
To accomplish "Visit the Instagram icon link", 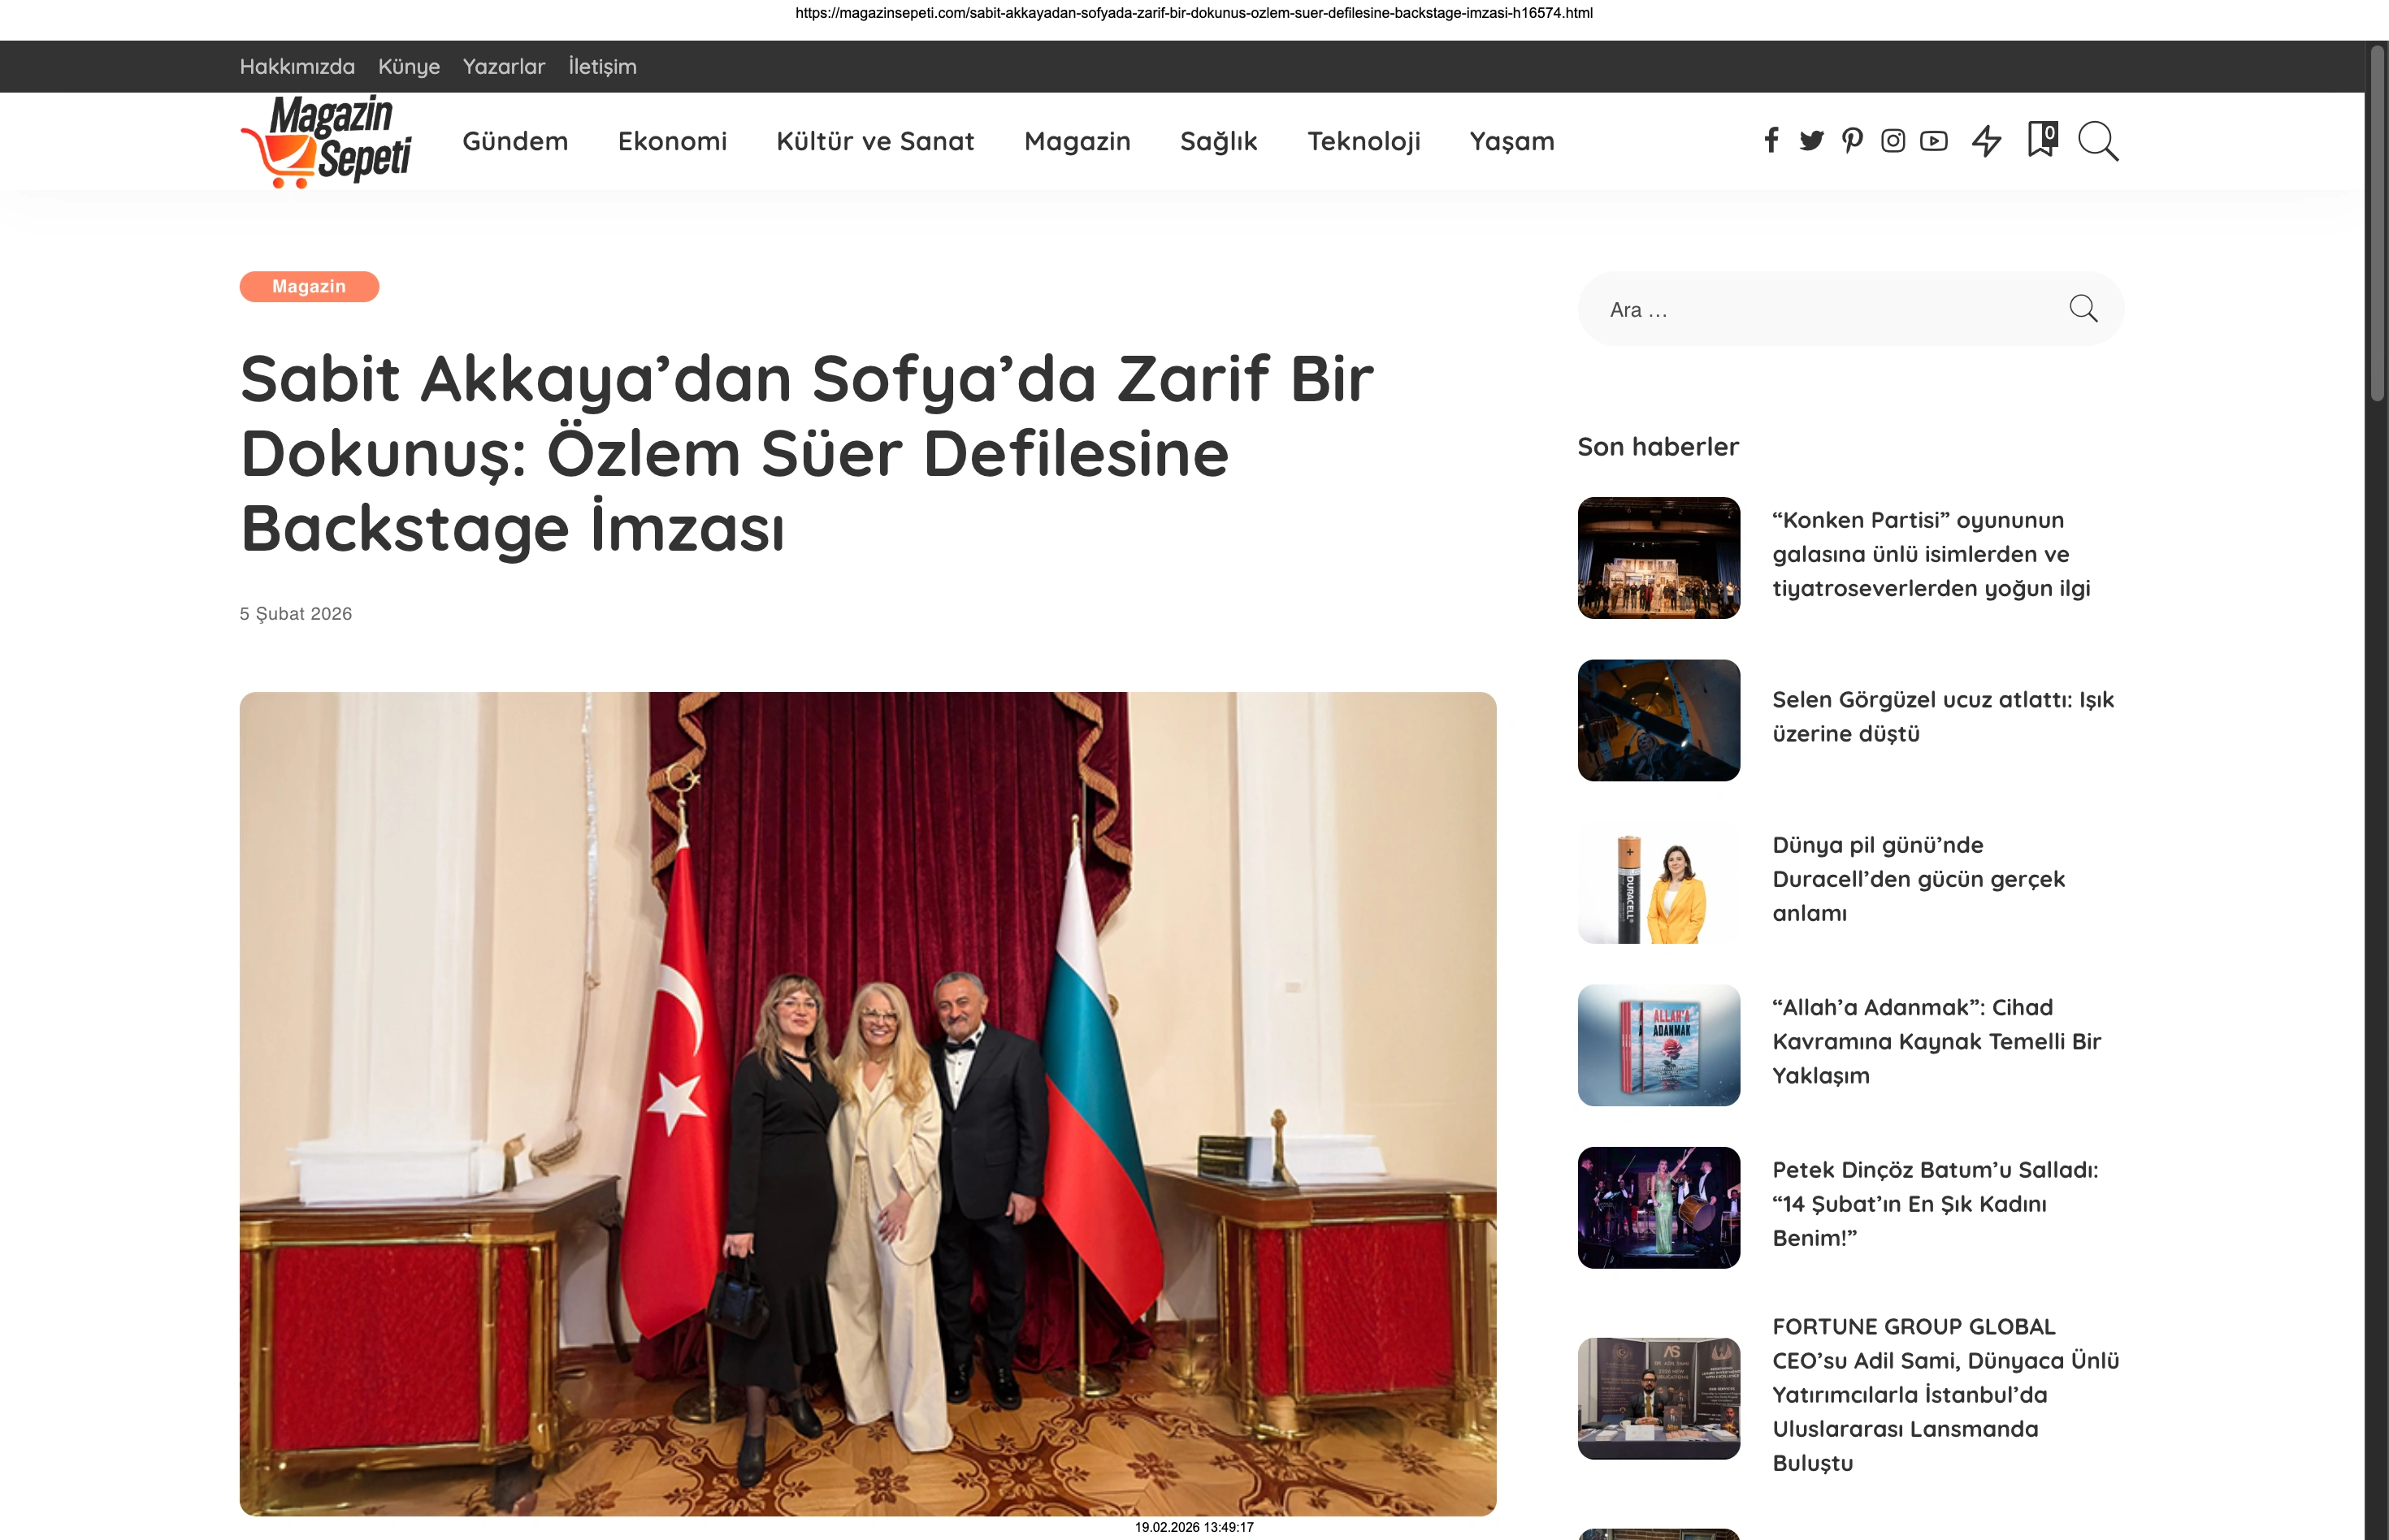I will click(x=1893, y=141).
